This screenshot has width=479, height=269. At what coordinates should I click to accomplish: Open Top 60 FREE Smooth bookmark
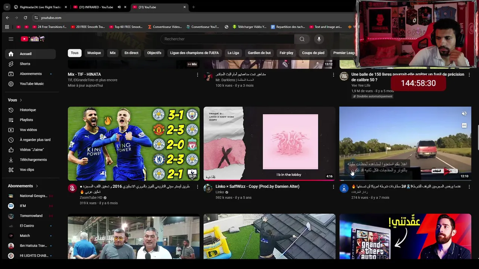tap(126, 27)
